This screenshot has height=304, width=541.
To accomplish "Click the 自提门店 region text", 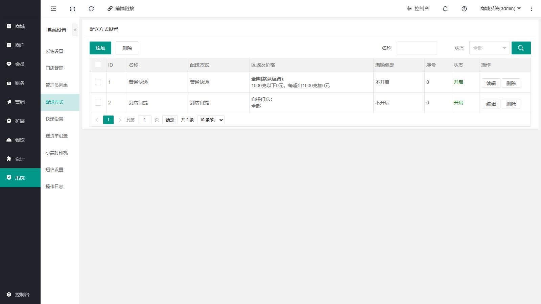I will pyautogui.click(x=262, y=99).
